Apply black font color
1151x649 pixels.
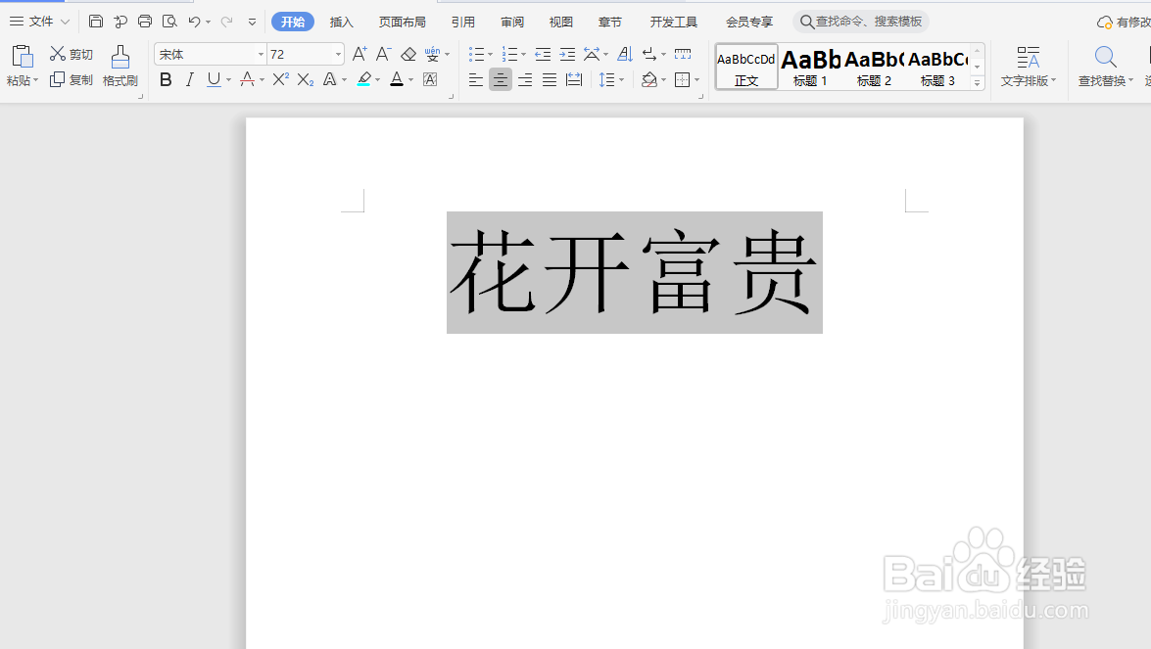(397, 79)
